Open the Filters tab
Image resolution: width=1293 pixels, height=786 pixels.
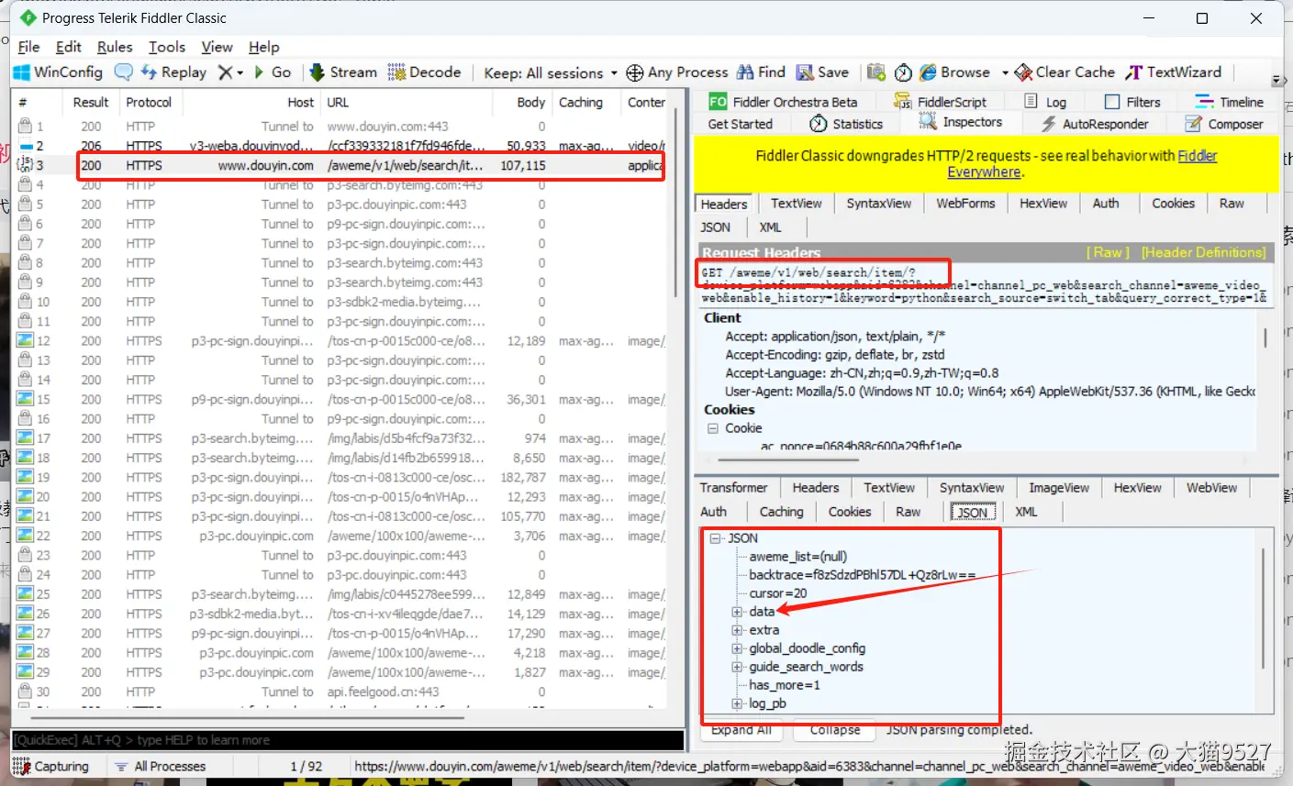point(1132,102)
